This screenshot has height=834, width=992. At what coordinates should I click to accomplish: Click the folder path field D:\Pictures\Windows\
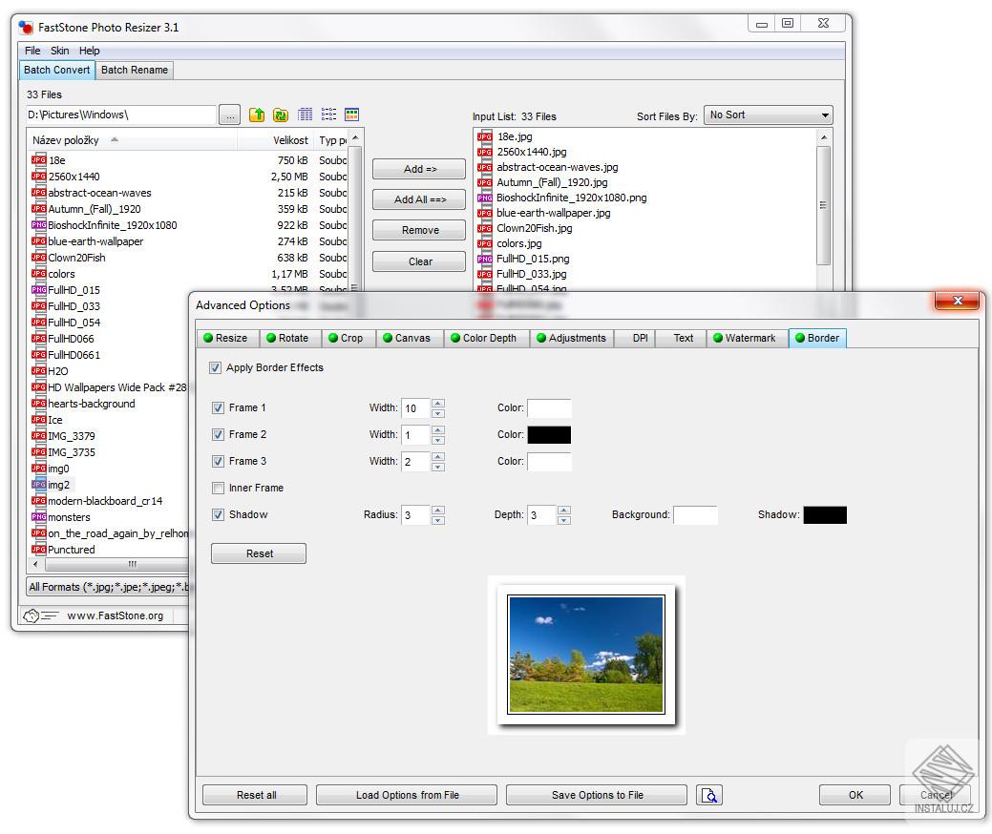point(120,115)
